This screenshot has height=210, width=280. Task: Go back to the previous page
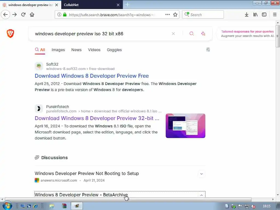(x=5, y=14)
